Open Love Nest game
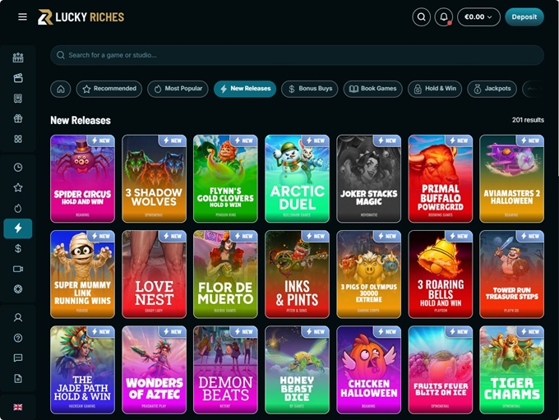The image size is (559, 420). pos(154,275)
